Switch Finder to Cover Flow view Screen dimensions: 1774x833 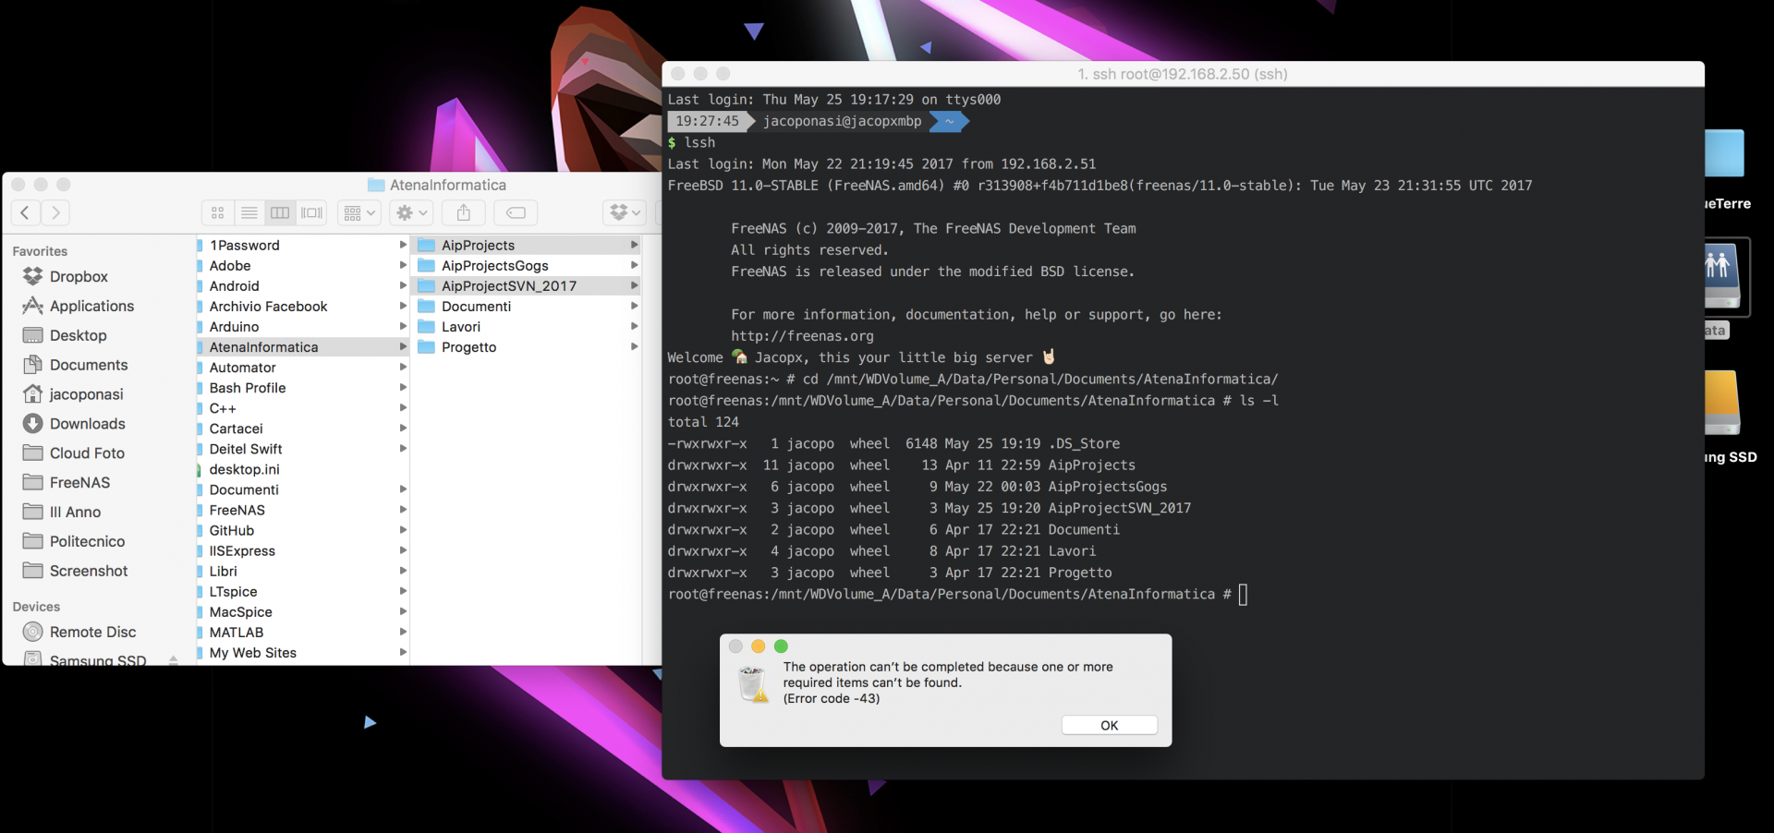pyautogui.click(x=312, y=213)
